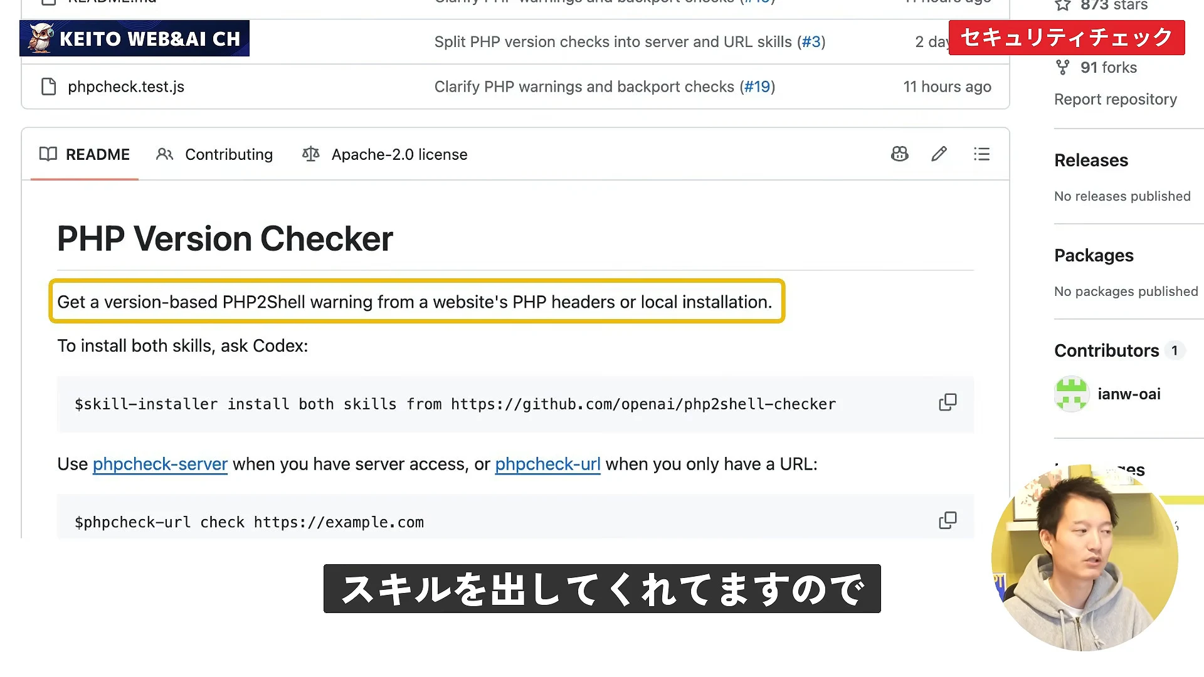This screenshot has height=677, width=1204.
Task: Open the Split PHP version checks commit message
Action: click(x=613, y=42)
